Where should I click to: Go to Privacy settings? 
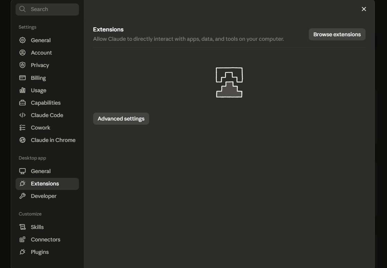pyautogui.click(x=47, y=65)
